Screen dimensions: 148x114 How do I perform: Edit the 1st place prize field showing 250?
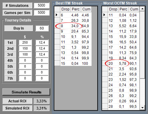(25, 42)
